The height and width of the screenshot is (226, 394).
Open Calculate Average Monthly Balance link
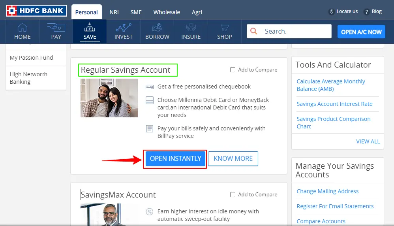[x=331, y=85]
